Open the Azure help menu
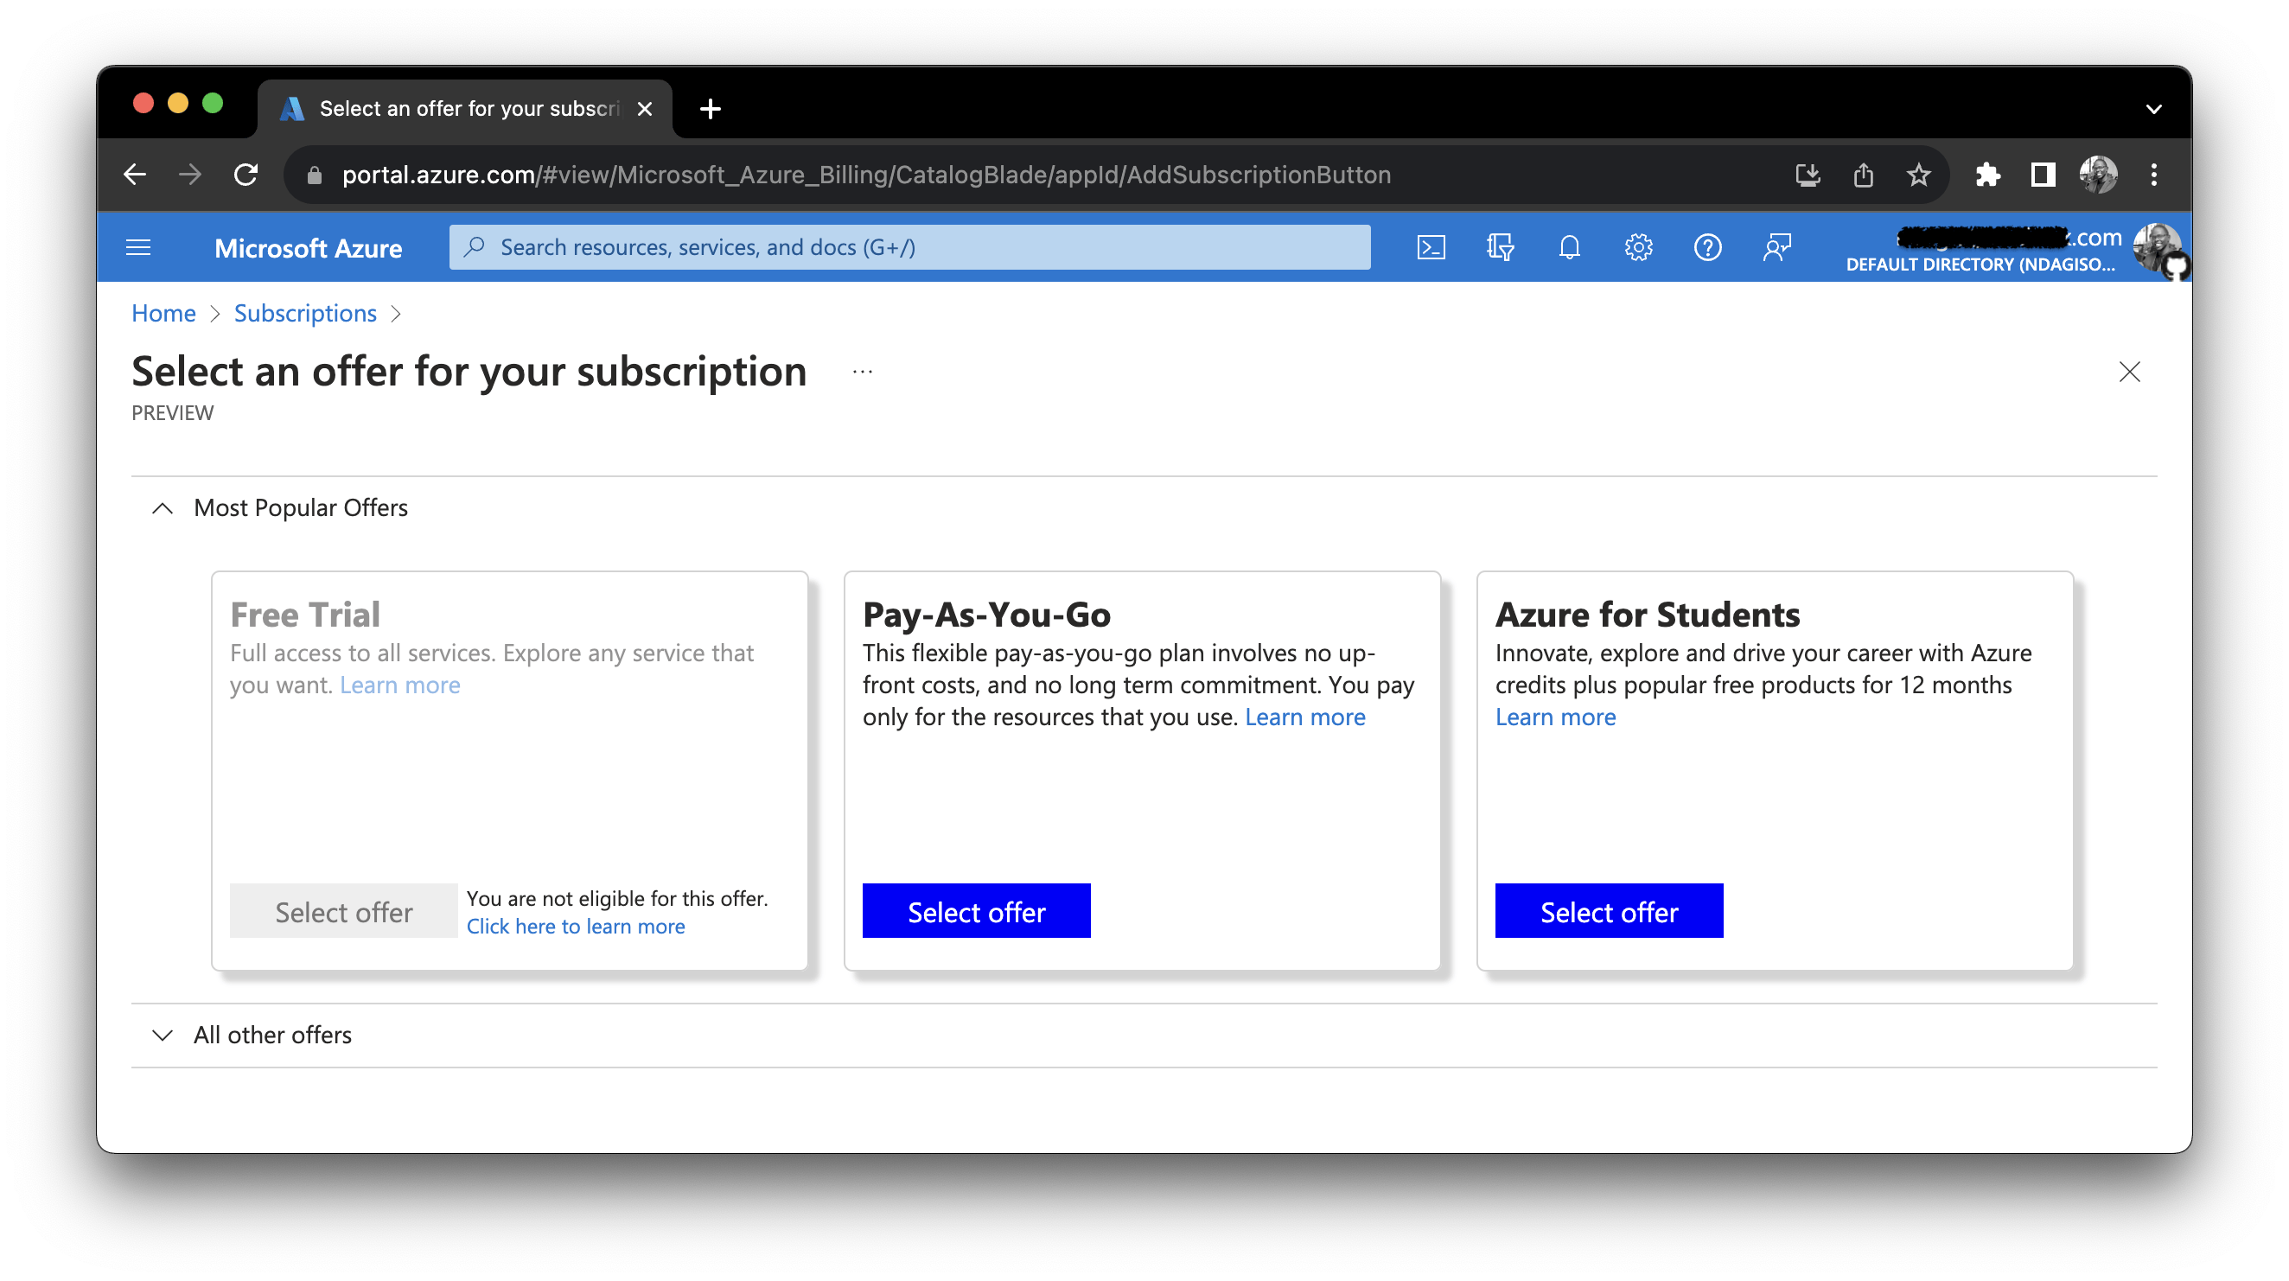 pyautogui.click(x=1707, y=247)
